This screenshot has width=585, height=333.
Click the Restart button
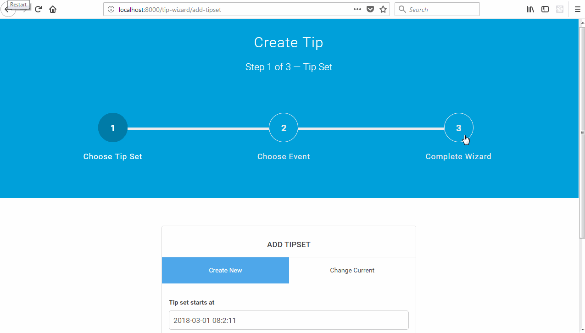[x=18, y=4]
